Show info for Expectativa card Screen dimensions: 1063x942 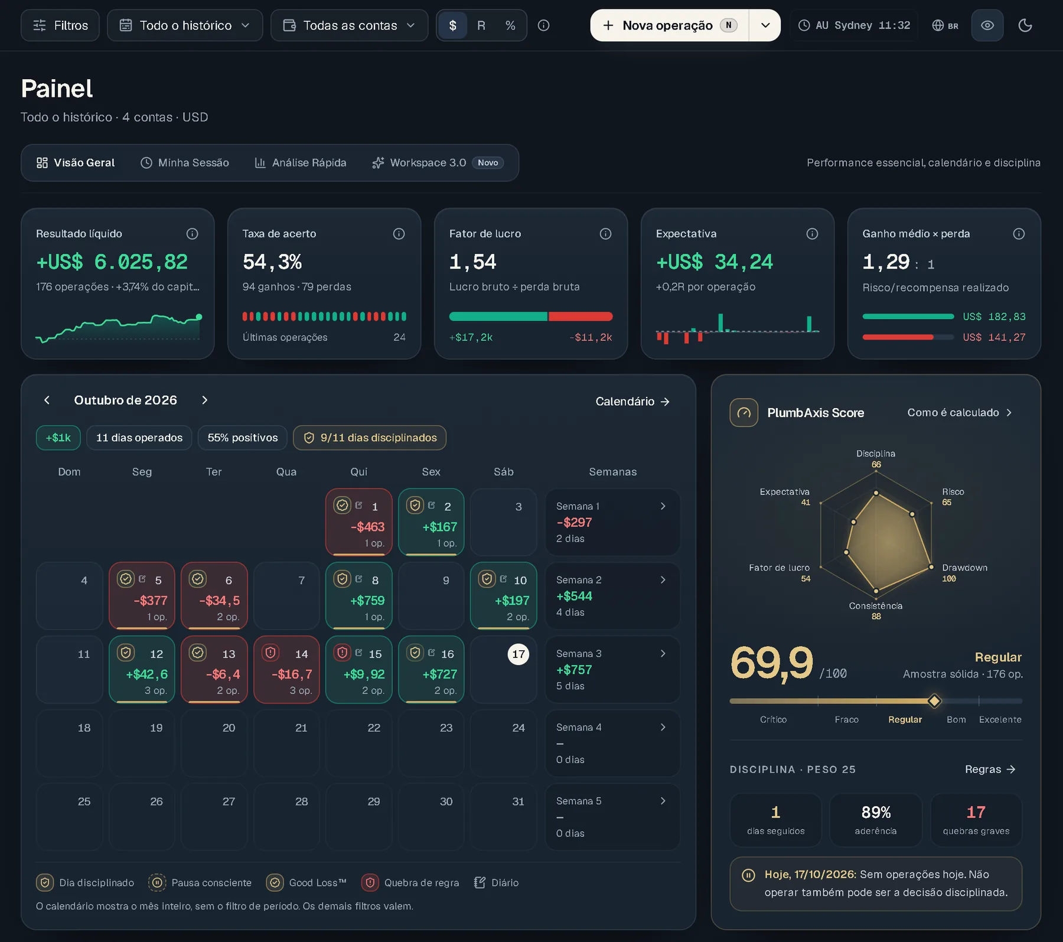tap(813, 234)
